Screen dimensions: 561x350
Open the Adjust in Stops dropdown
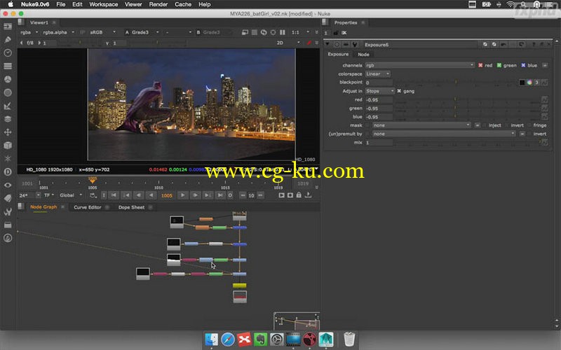(380, 91)
